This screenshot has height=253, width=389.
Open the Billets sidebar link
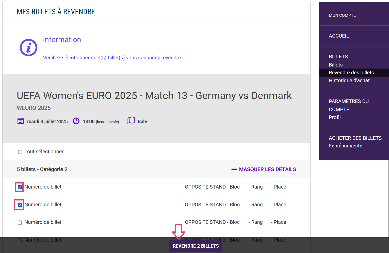tap(336, 65)
